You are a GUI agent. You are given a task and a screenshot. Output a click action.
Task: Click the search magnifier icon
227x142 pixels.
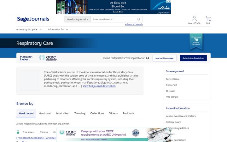(x=138, y=19)
